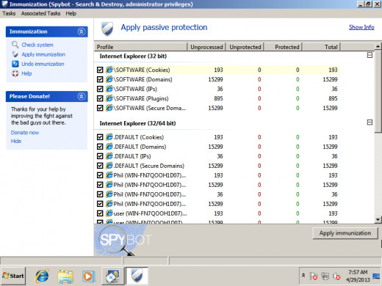Viewport: 382px width, 286px height.
Task: Show hidden tray icons arrow
Action: click(x=303, y=275)
